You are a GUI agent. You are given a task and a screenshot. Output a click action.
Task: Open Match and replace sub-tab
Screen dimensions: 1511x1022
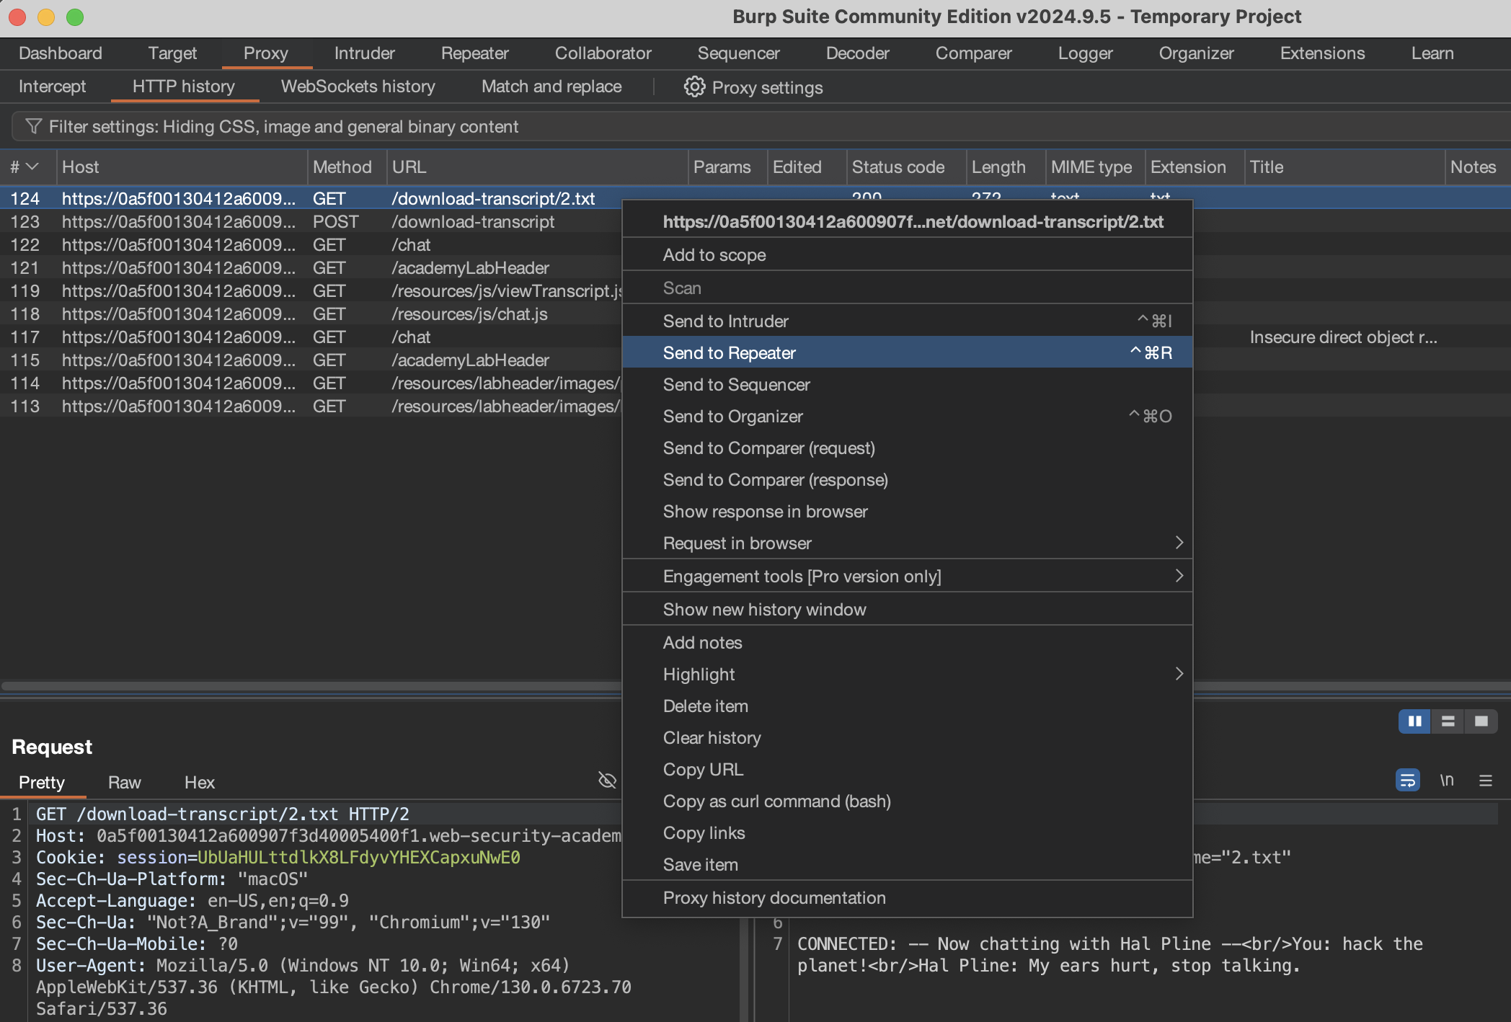551,86
